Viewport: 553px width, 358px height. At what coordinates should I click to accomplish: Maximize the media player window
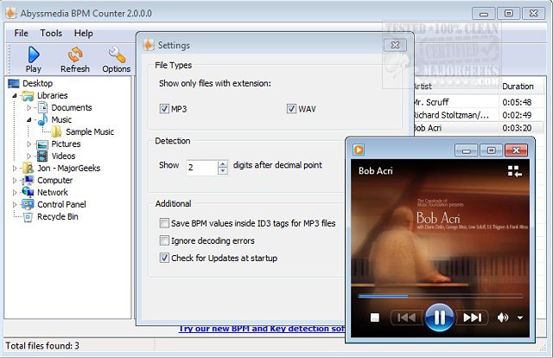click(491, 150)
